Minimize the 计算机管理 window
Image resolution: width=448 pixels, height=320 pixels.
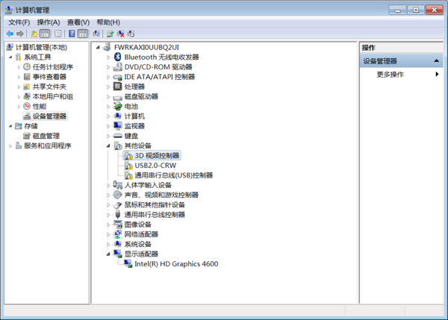click(x=397, y=10)
